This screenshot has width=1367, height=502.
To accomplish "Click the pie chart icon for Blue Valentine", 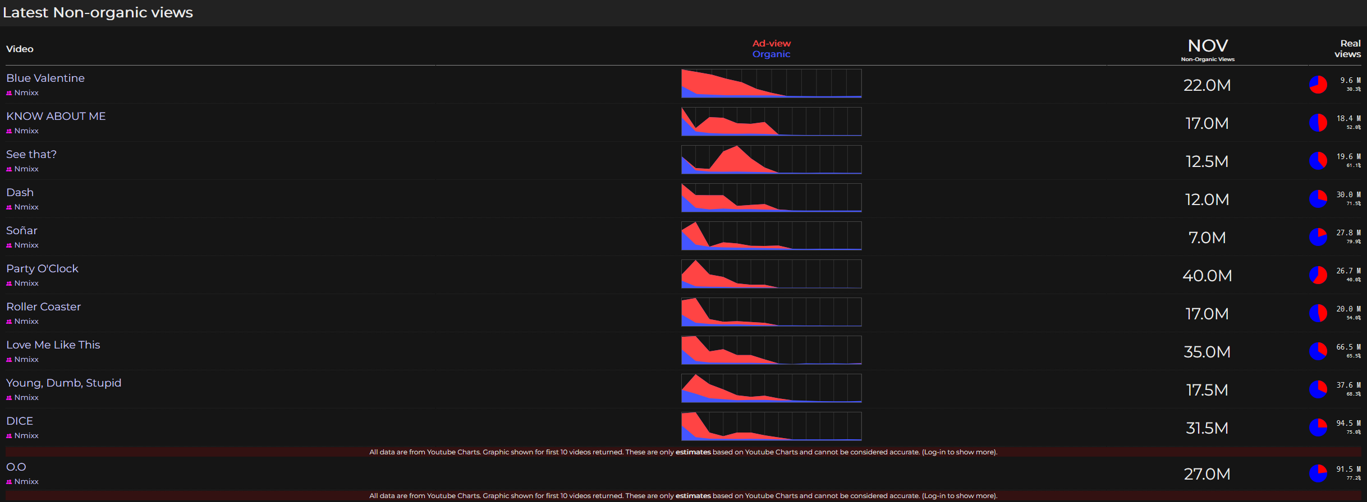I will pos(1318,85).
